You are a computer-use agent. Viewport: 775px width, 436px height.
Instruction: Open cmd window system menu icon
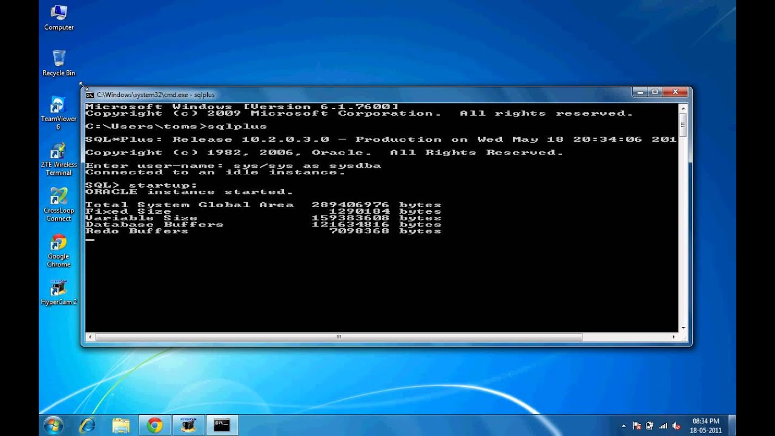[90, 94]
